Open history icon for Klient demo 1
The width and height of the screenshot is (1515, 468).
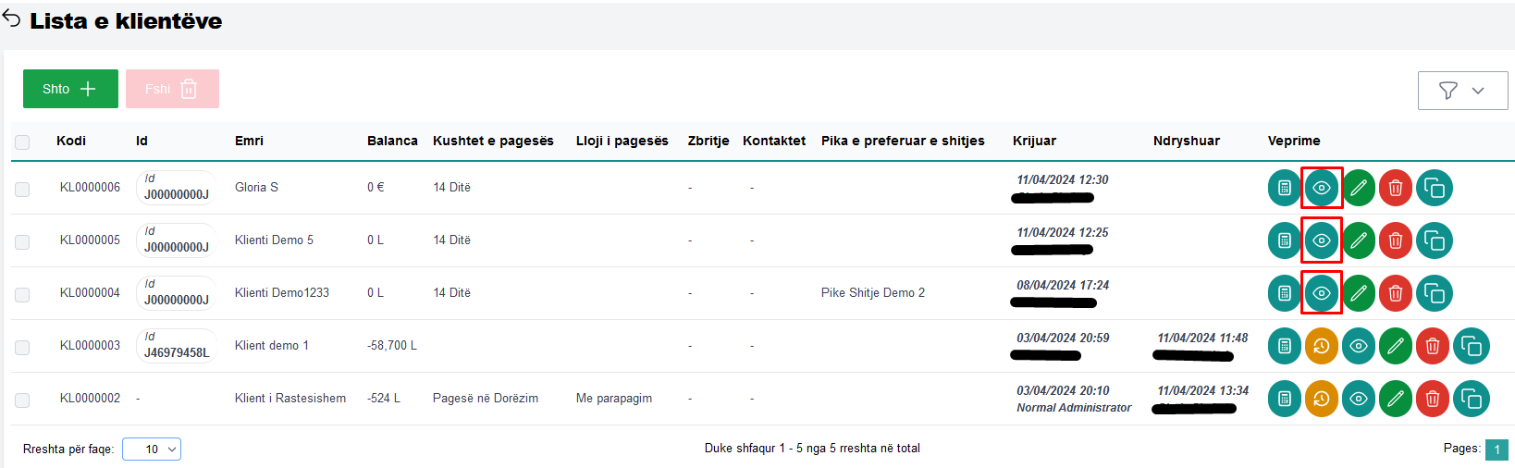pyautogui.click(x=1321, y=346)
